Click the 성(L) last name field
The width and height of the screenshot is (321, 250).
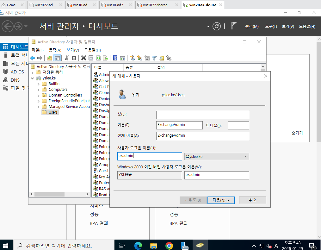click(x=202, y=115)
